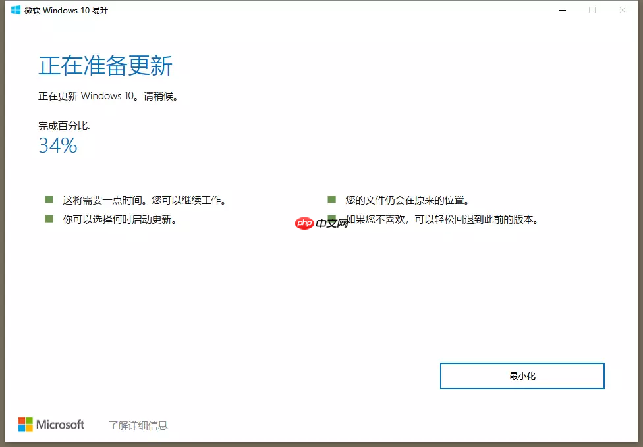This screenshot has height=447, width=643.
Task: Click the blue Windows flag of 微软 Windows 10 易升
Action: [14, 11]
